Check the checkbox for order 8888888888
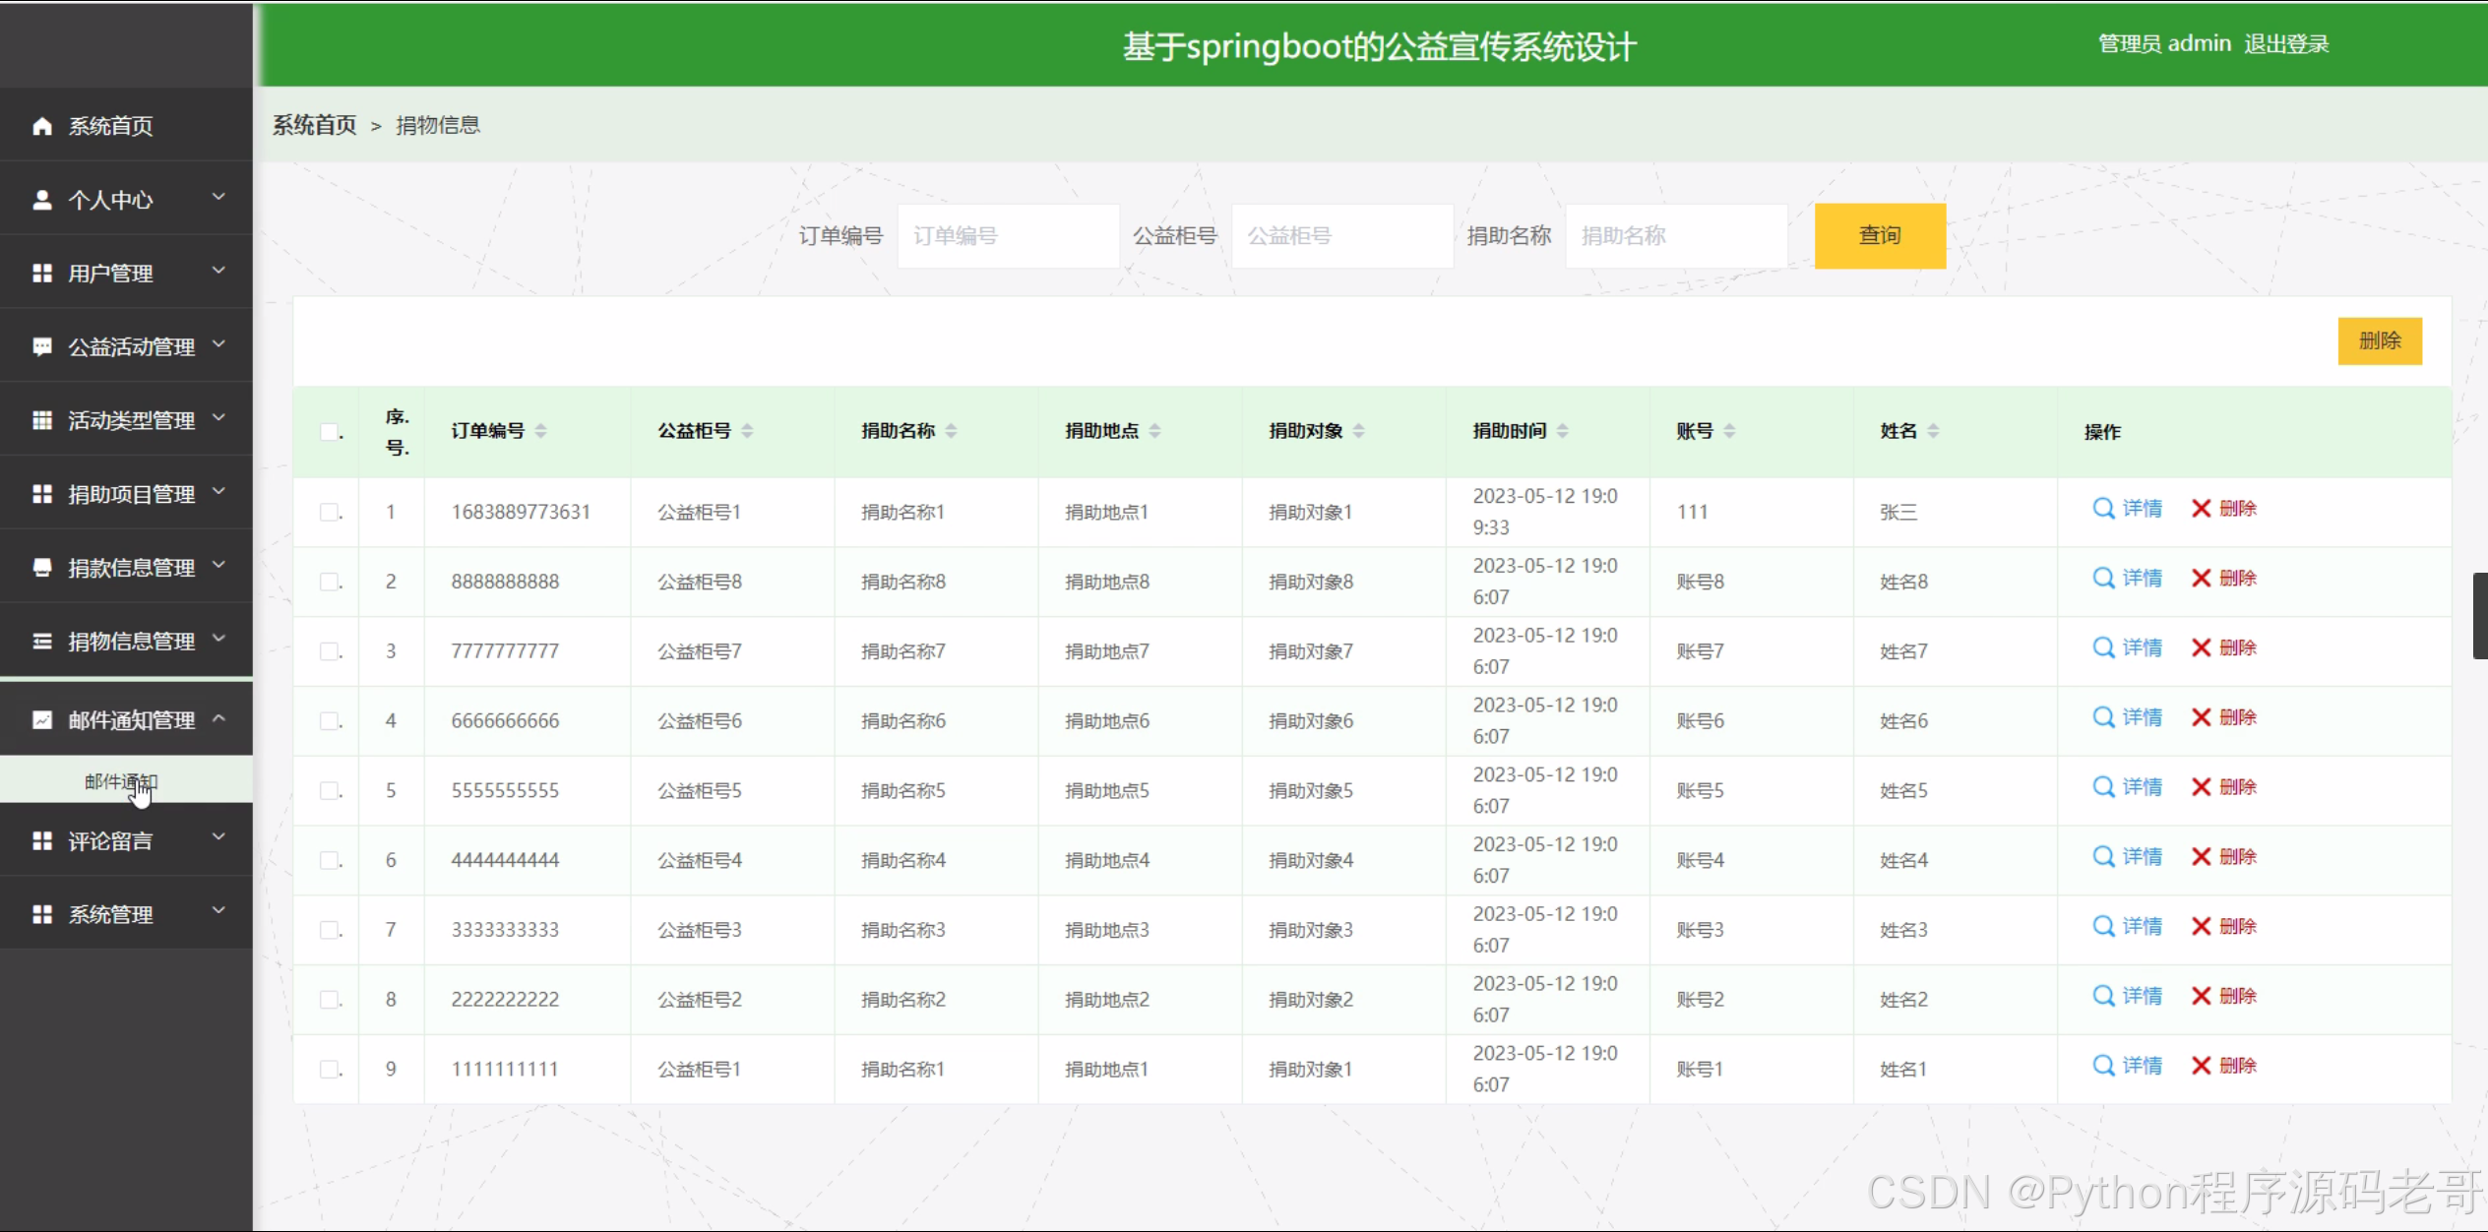The width and height of the screenshot is (2488, 1232). point(329,582)
